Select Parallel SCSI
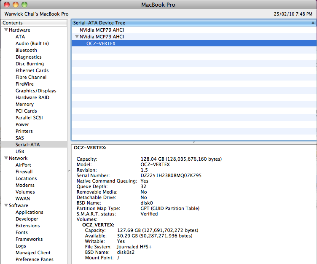Screen dimensions: 317x264 (x=29, y=118)
